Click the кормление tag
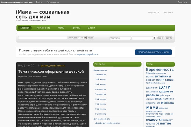Screen dimensions: 191x127 (x=153, y=103)
